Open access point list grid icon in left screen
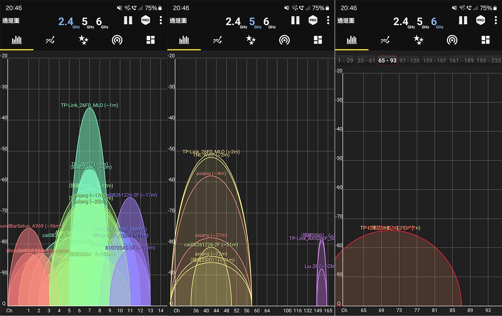This screenshot has width=502, height=316. pos(151,40)
